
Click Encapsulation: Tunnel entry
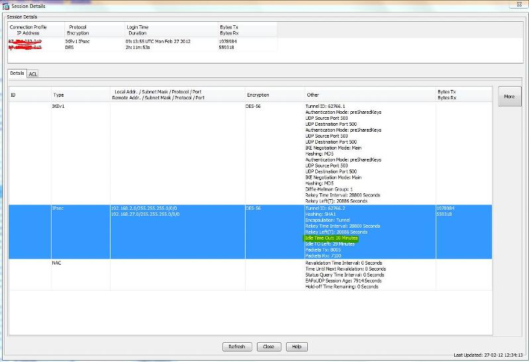[328, 220]
